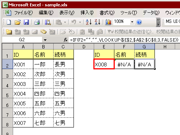Click the Insert Function fx icon

click(x=66, y=40)
